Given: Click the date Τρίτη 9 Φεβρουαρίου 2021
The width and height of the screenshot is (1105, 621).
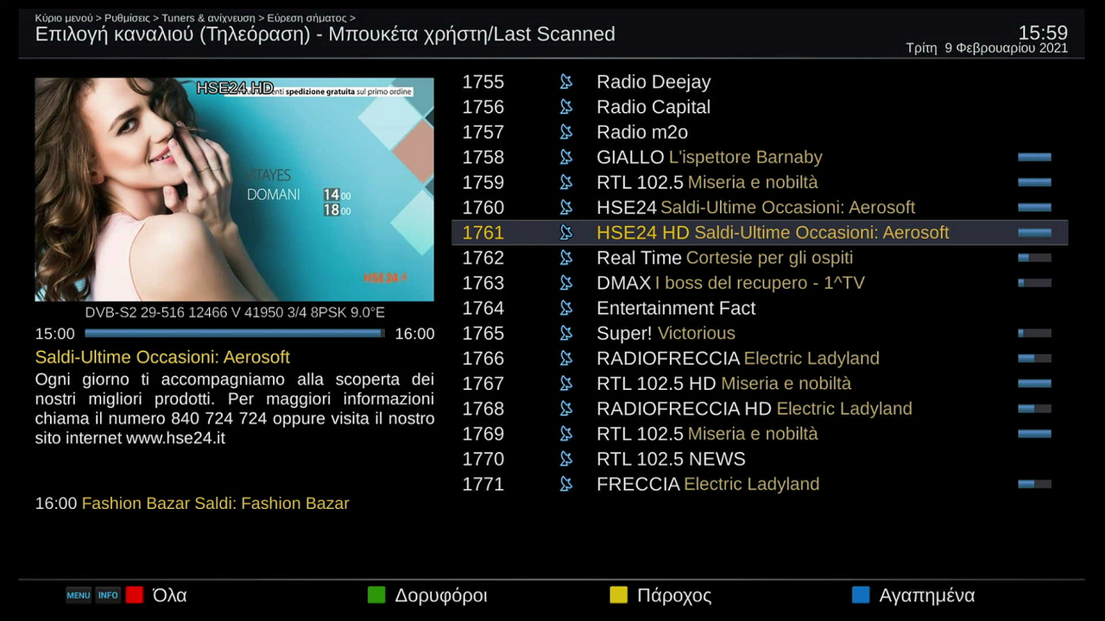Looking at the screenshot, I should (987, 48).
